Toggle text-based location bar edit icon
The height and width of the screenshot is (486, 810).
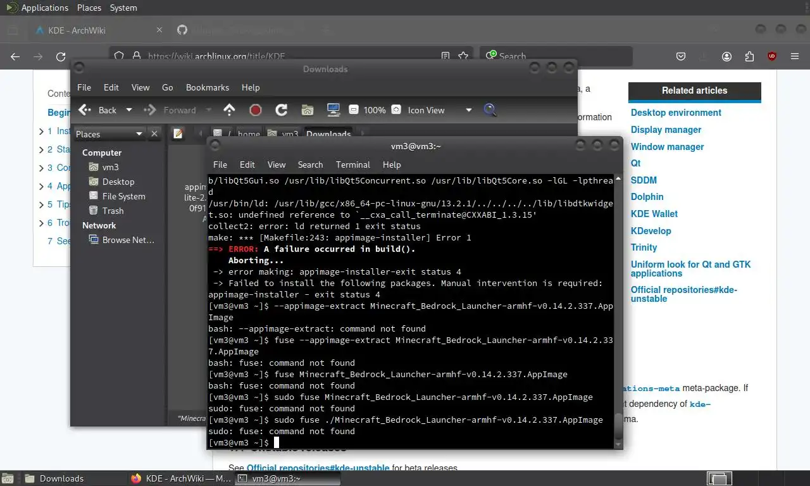(x=178, y=134)
